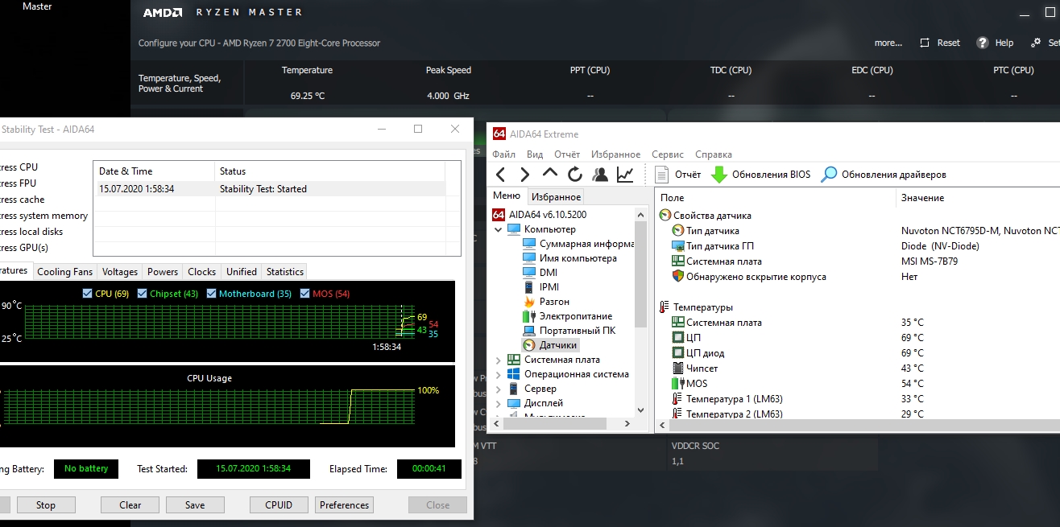Screen dimensions: 1060x527
Task: Switch to the Voltages tab
Action: point(120,272)
